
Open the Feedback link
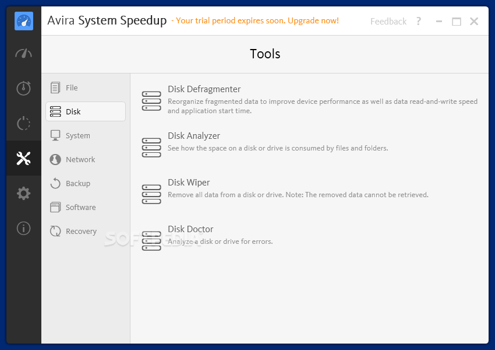(x=388, y=21)
